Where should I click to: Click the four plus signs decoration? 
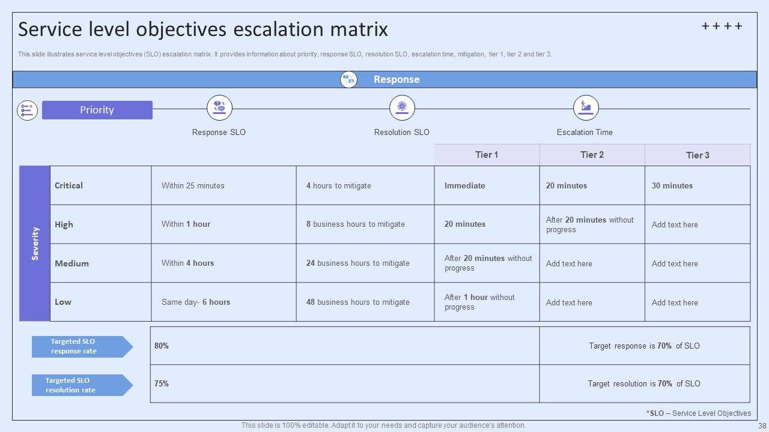[722, 26]
